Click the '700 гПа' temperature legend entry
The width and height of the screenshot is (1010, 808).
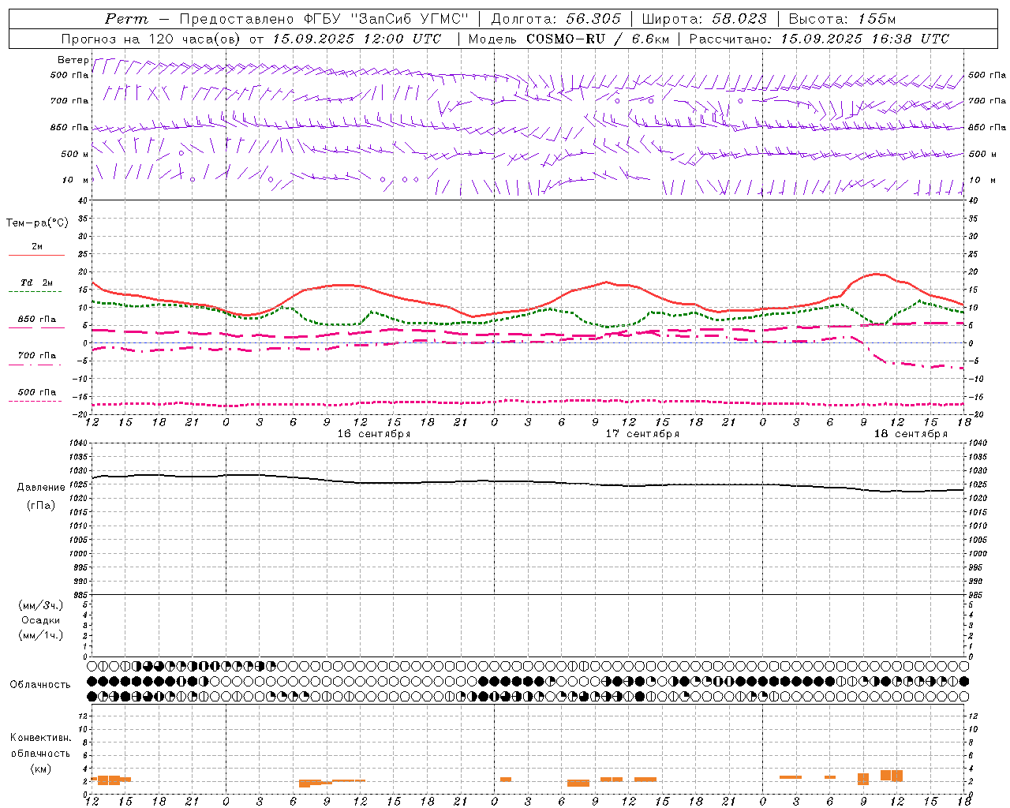pyautogui.click(x=37, y=355)
